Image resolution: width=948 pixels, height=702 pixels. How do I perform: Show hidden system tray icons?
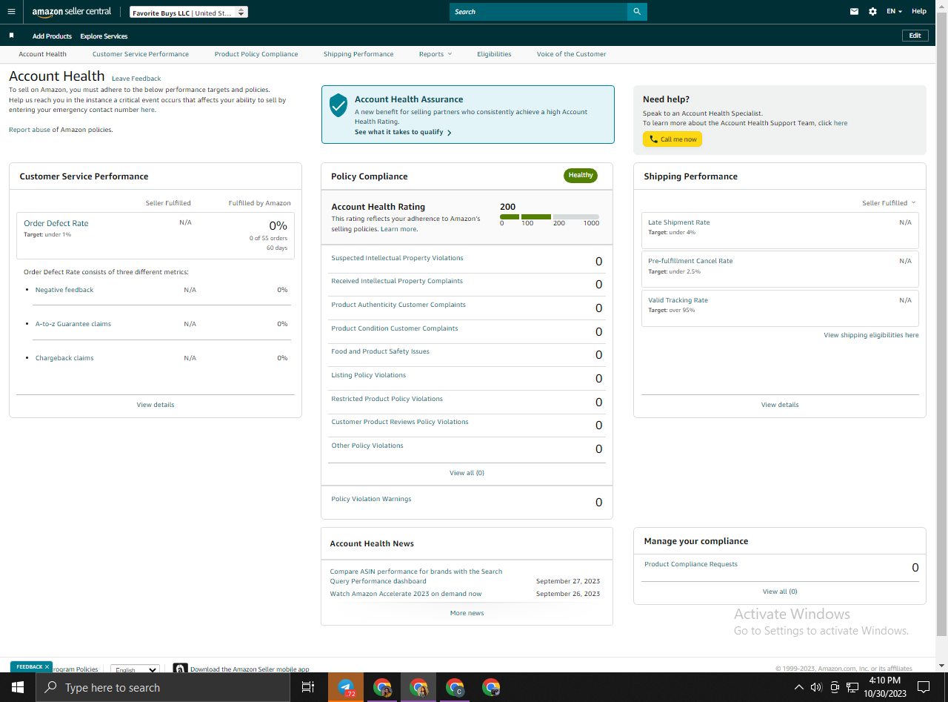(x=798, y=687)
